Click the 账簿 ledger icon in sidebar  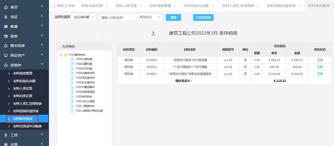coord(6,27)
